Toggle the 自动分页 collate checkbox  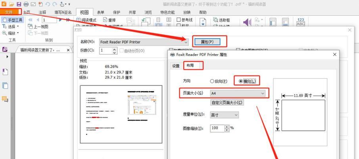[x=121, y=51]
